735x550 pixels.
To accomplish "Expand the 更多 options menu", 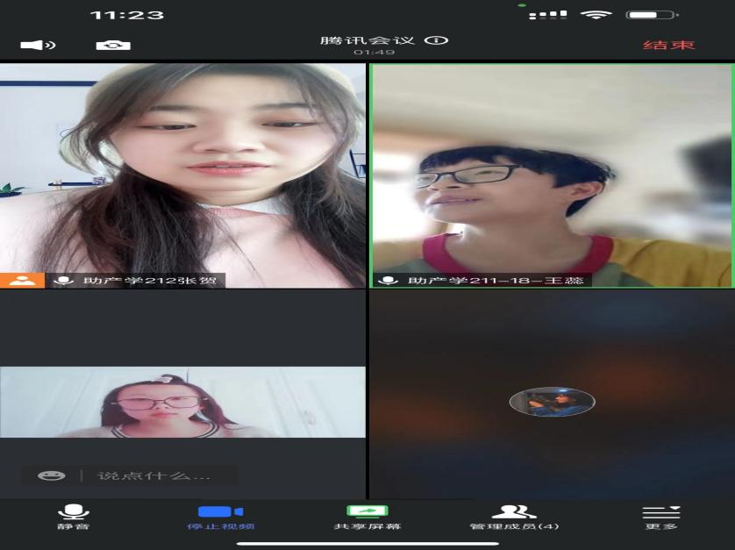I will [x=660, y=517].
